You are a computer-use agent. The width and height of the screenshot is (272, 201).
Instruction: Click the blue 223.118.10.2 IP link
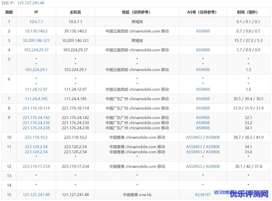point(36,137)
